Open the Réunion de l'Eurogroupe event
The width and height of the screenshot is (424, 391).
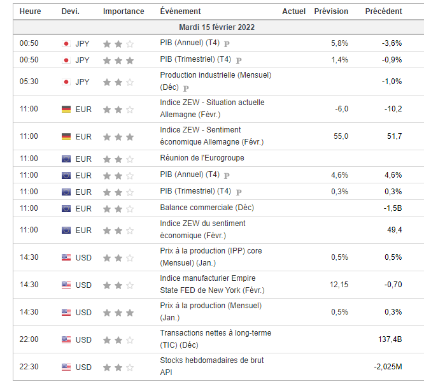click(x=202, y=158)
